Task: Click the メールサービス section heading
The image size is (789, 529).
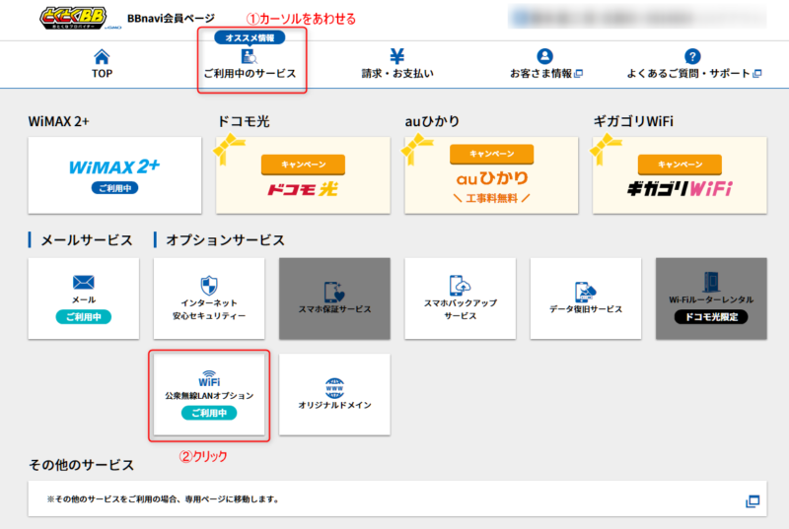Action: 86,240
